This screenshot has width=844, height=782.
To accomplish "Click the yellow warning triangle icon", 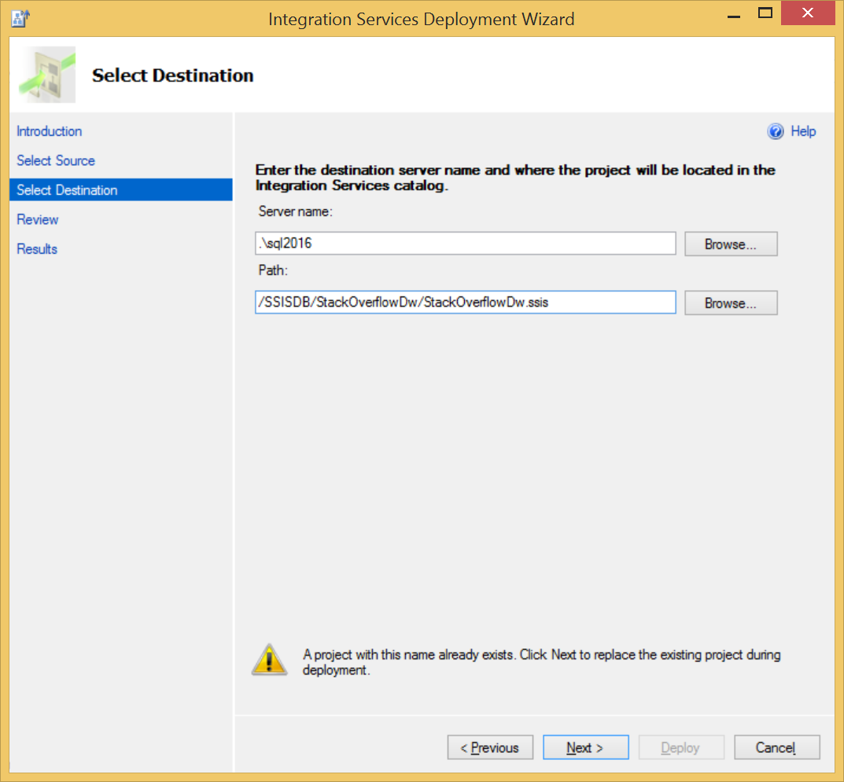I will pyautogui.click(x=269, y=660).
